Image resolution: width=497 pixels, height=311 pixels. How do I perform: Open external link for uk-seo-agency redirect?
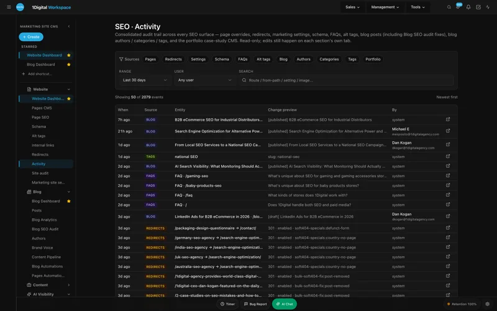point(448,257)
